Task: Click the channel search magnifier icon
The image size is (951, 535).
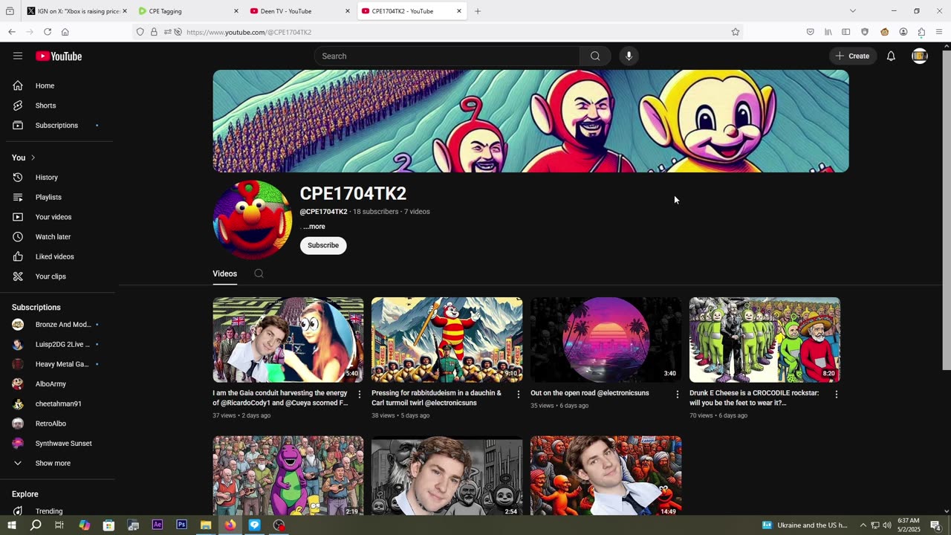Action: pos(259,273)
